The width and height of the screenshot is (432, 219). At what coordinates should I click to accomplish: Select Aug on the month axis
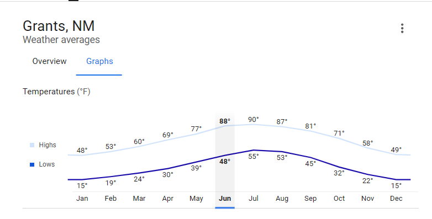click(282, 199)
